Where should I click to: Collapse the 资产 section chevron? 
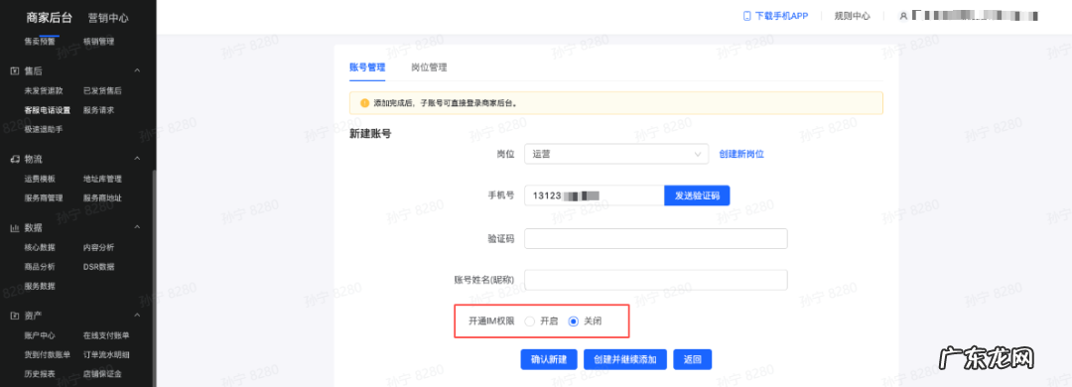coord(137,316)
